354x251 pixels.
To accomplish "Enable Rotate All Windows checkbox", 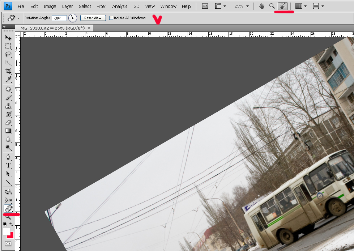I will coord(111,18).
